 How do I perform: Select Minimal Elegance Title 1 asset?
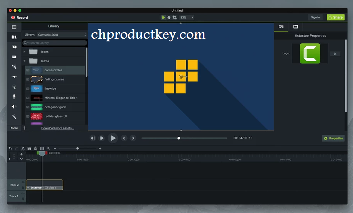55,98
